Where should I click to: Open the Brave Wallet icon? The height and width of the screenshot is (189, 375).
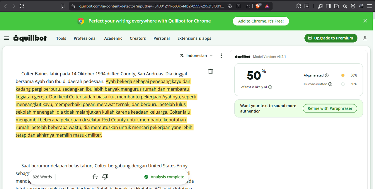point(337,6)
